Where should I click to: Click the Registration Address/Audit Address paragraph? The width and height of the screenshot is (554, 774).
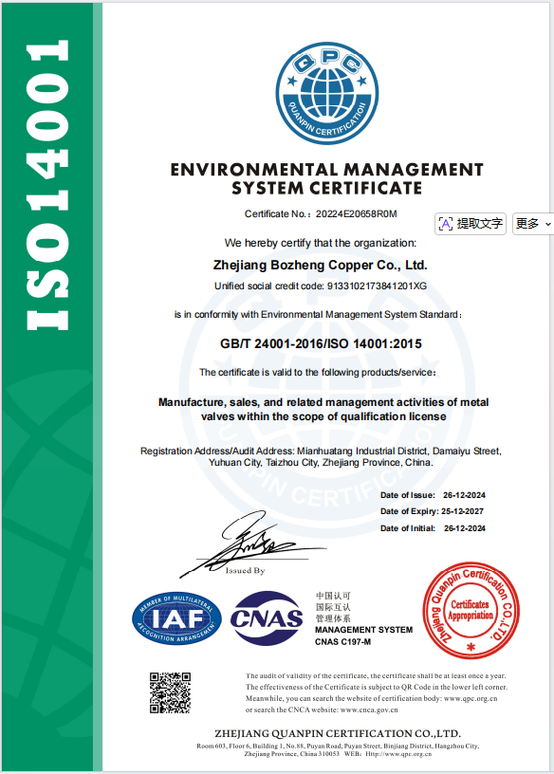(x=321, y=456)
